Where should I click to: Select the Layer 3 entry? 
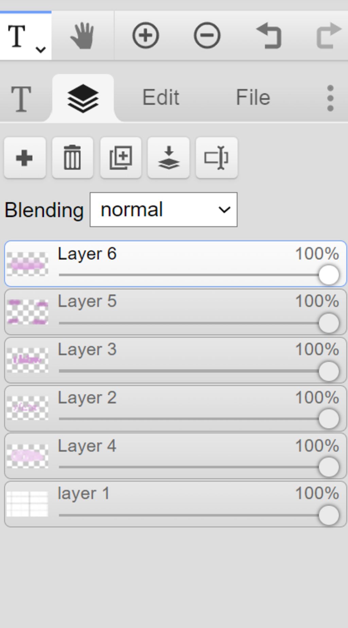click(175, 360)
